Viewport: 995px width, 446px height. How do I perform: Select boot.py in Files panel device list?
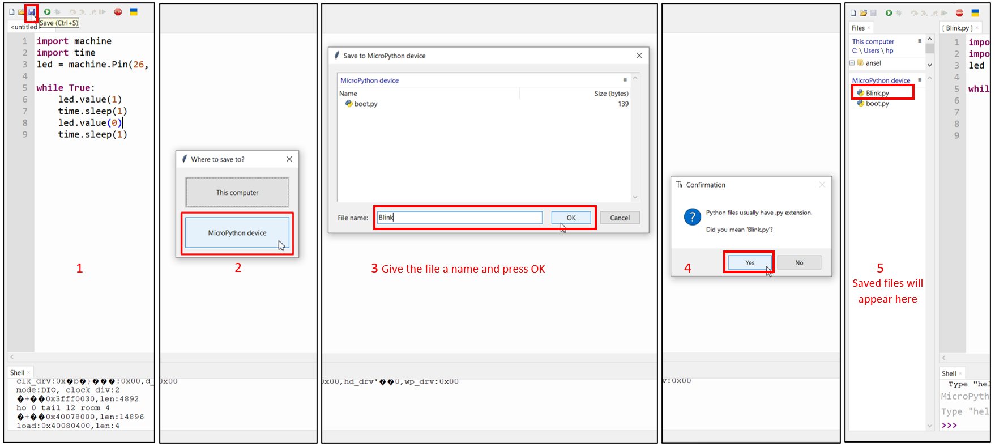tap(877, 104)
